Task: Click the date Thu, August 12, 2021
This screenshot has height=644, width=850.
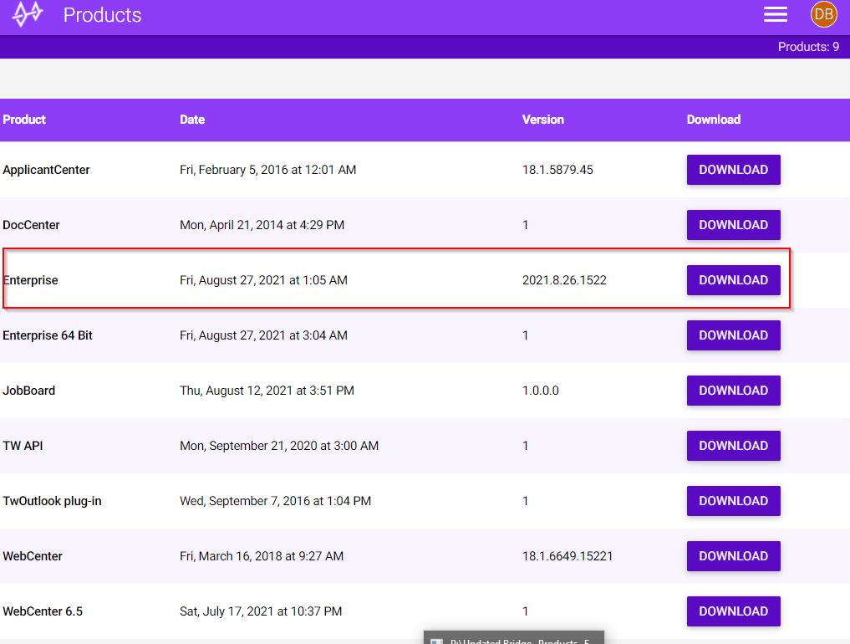Action: tap(267, 391)
